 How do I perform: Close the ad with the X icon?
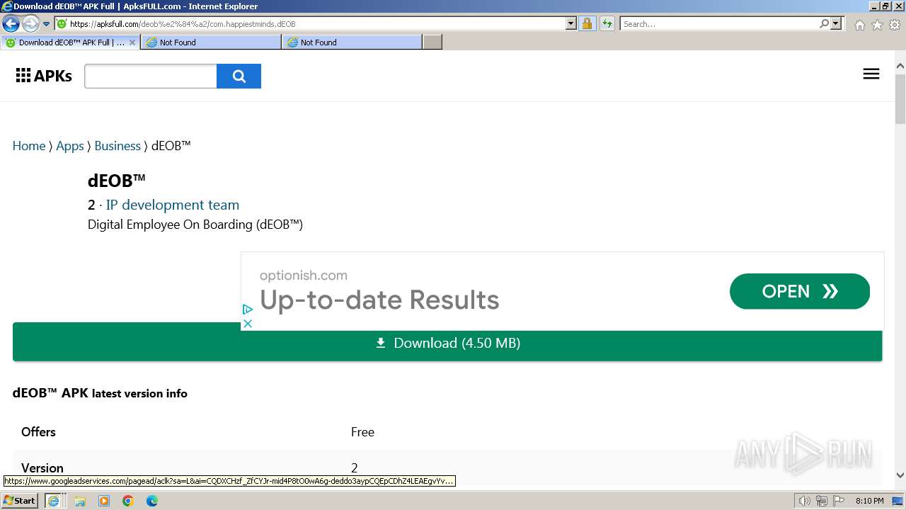(247, 324)
